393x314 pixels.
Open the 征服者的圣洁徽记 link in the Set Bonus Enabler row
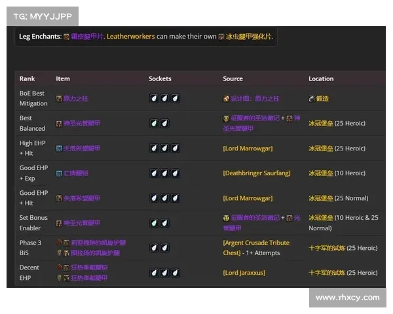[255, 218]
